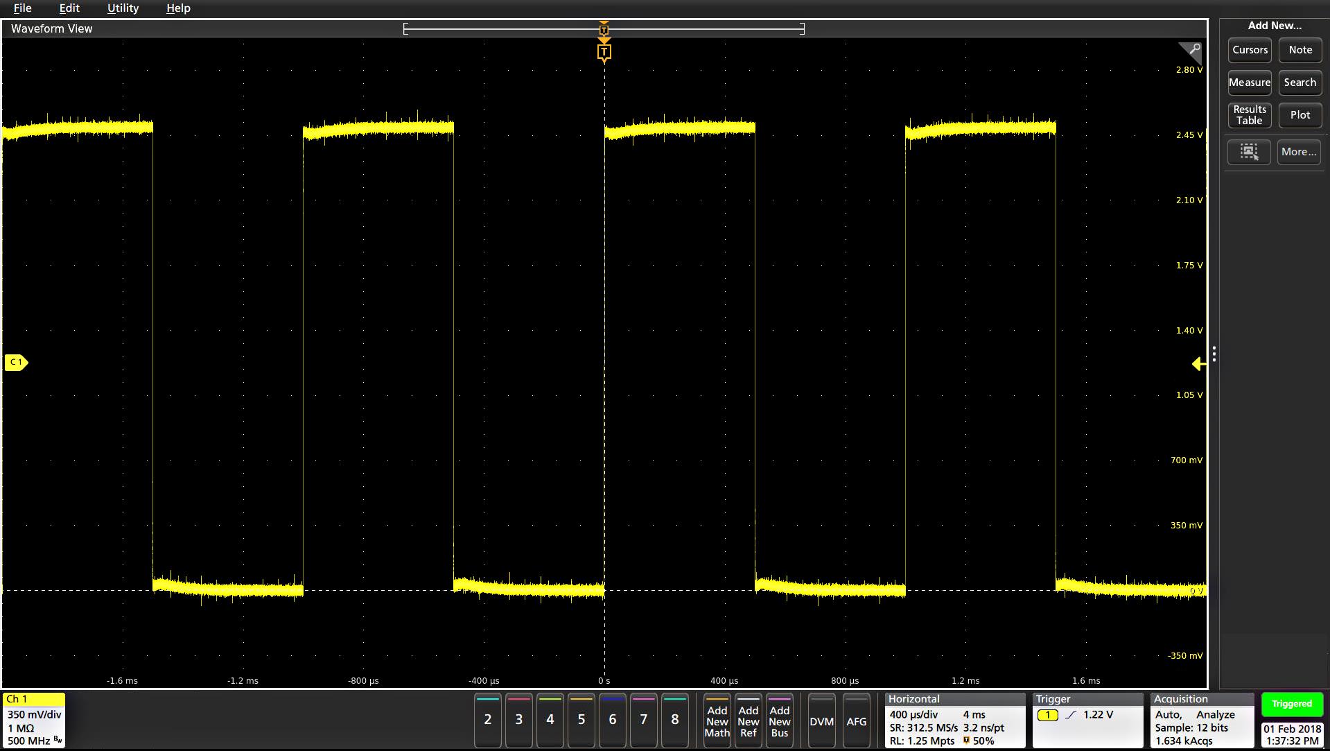Viewport: 1330px width, 751px height.
Task: Click the Measure button
Action: pyautogui.click(x=1250, y=83)
